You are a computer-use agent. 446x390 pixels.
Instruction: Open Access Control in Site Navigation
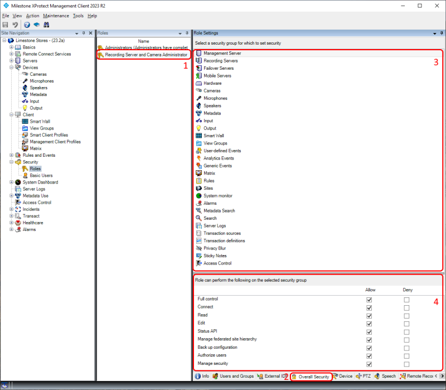(37, 203)
